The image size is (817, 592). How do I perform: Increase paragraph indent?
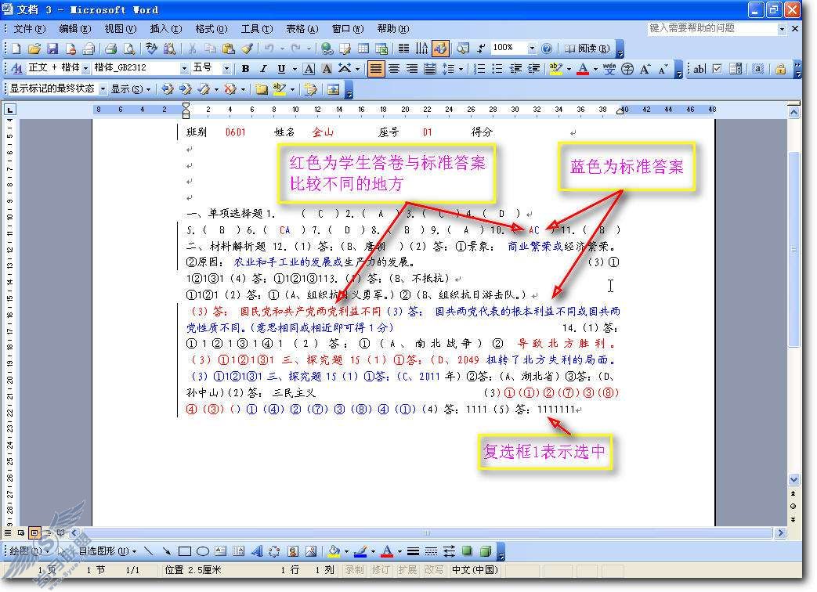[x=533, y=68]
